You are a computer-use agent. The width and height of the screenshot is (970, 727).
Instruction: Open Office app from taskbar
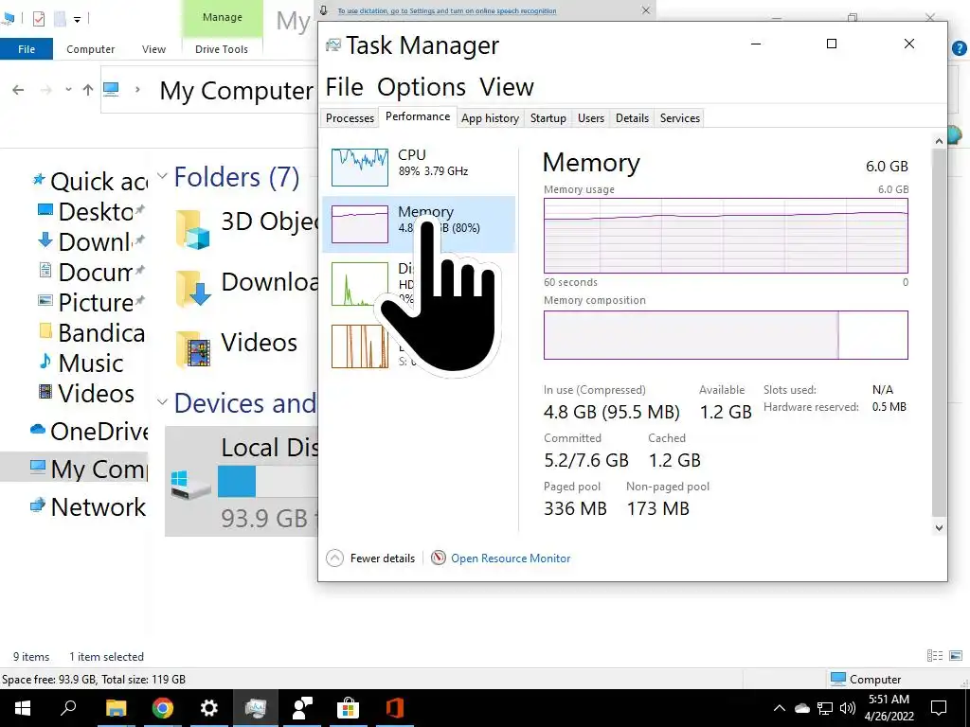click(x=395, y=708)
